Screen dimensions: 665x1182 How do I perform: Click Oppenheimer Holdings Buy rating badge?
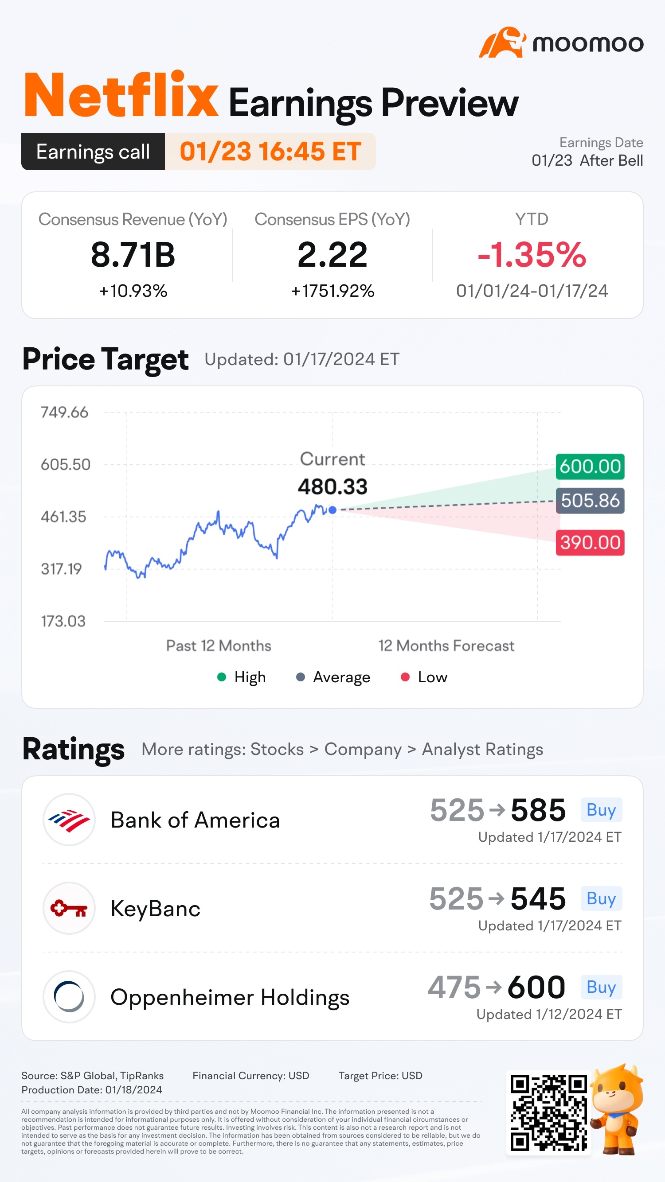601,987
